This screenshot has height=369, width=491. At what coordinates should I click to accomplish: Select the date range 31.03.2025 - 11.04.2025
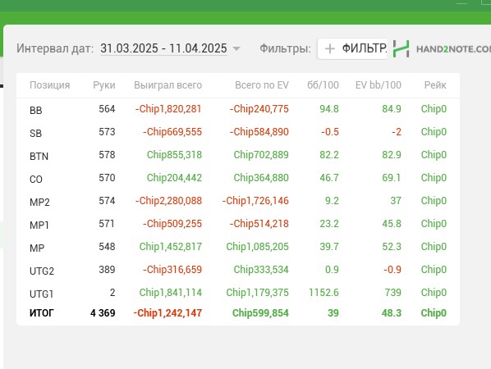tap(163, 48)
